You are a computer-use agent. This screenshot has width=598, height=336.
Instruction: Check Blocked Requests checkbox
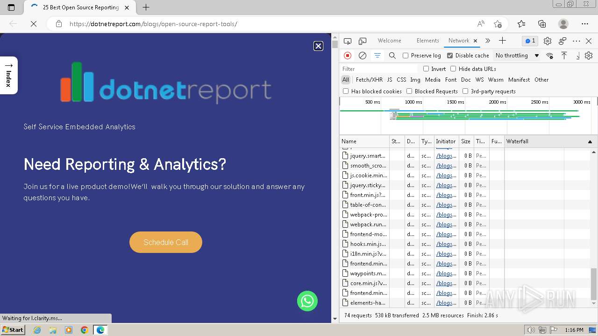[x=409, y=91]
